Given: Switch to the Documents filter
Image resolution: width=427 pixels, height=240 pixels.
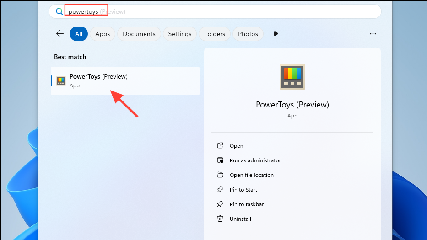Looking at the screenshot, I should click(139, 34).
